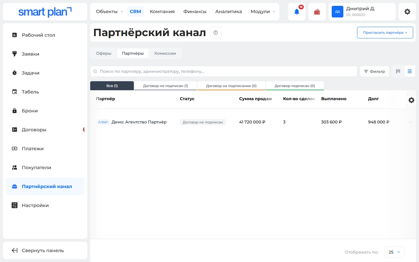The width and height of the screenshot is (419, 262).
Task: Open the Финансы menu
Action: point(195,12)
